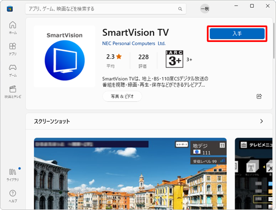
Task: Open the first Venice TV screenshot
Action: point(130,174)
